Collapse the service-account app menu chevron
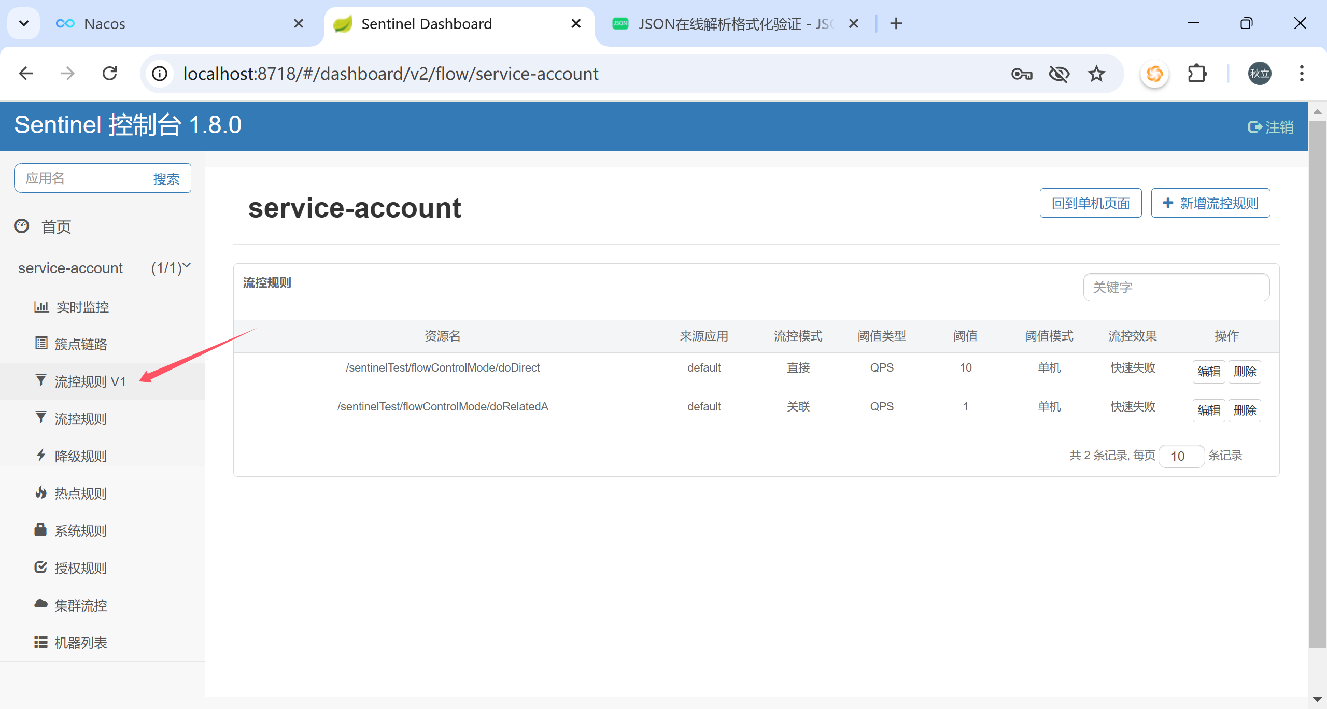Image resolution: width=1327 pixels, height=709 pixels. 187,266
